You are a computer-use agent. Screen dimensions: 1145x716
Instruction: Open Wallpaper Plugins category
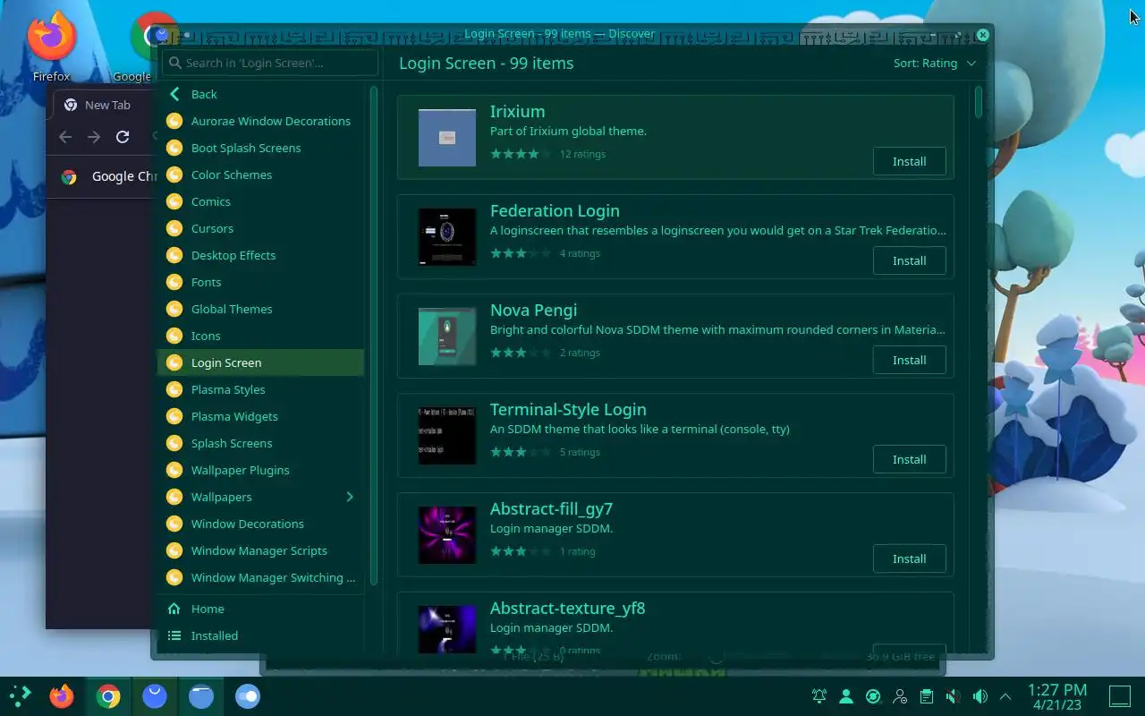260,470
